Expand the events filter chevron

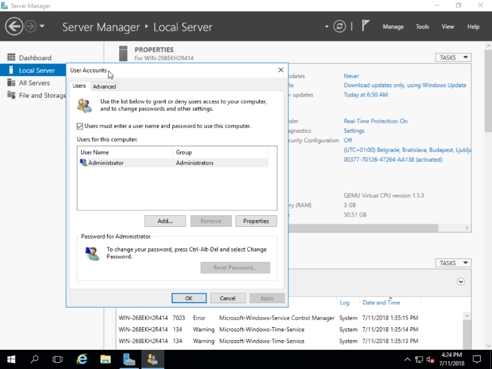click(461, 282)
